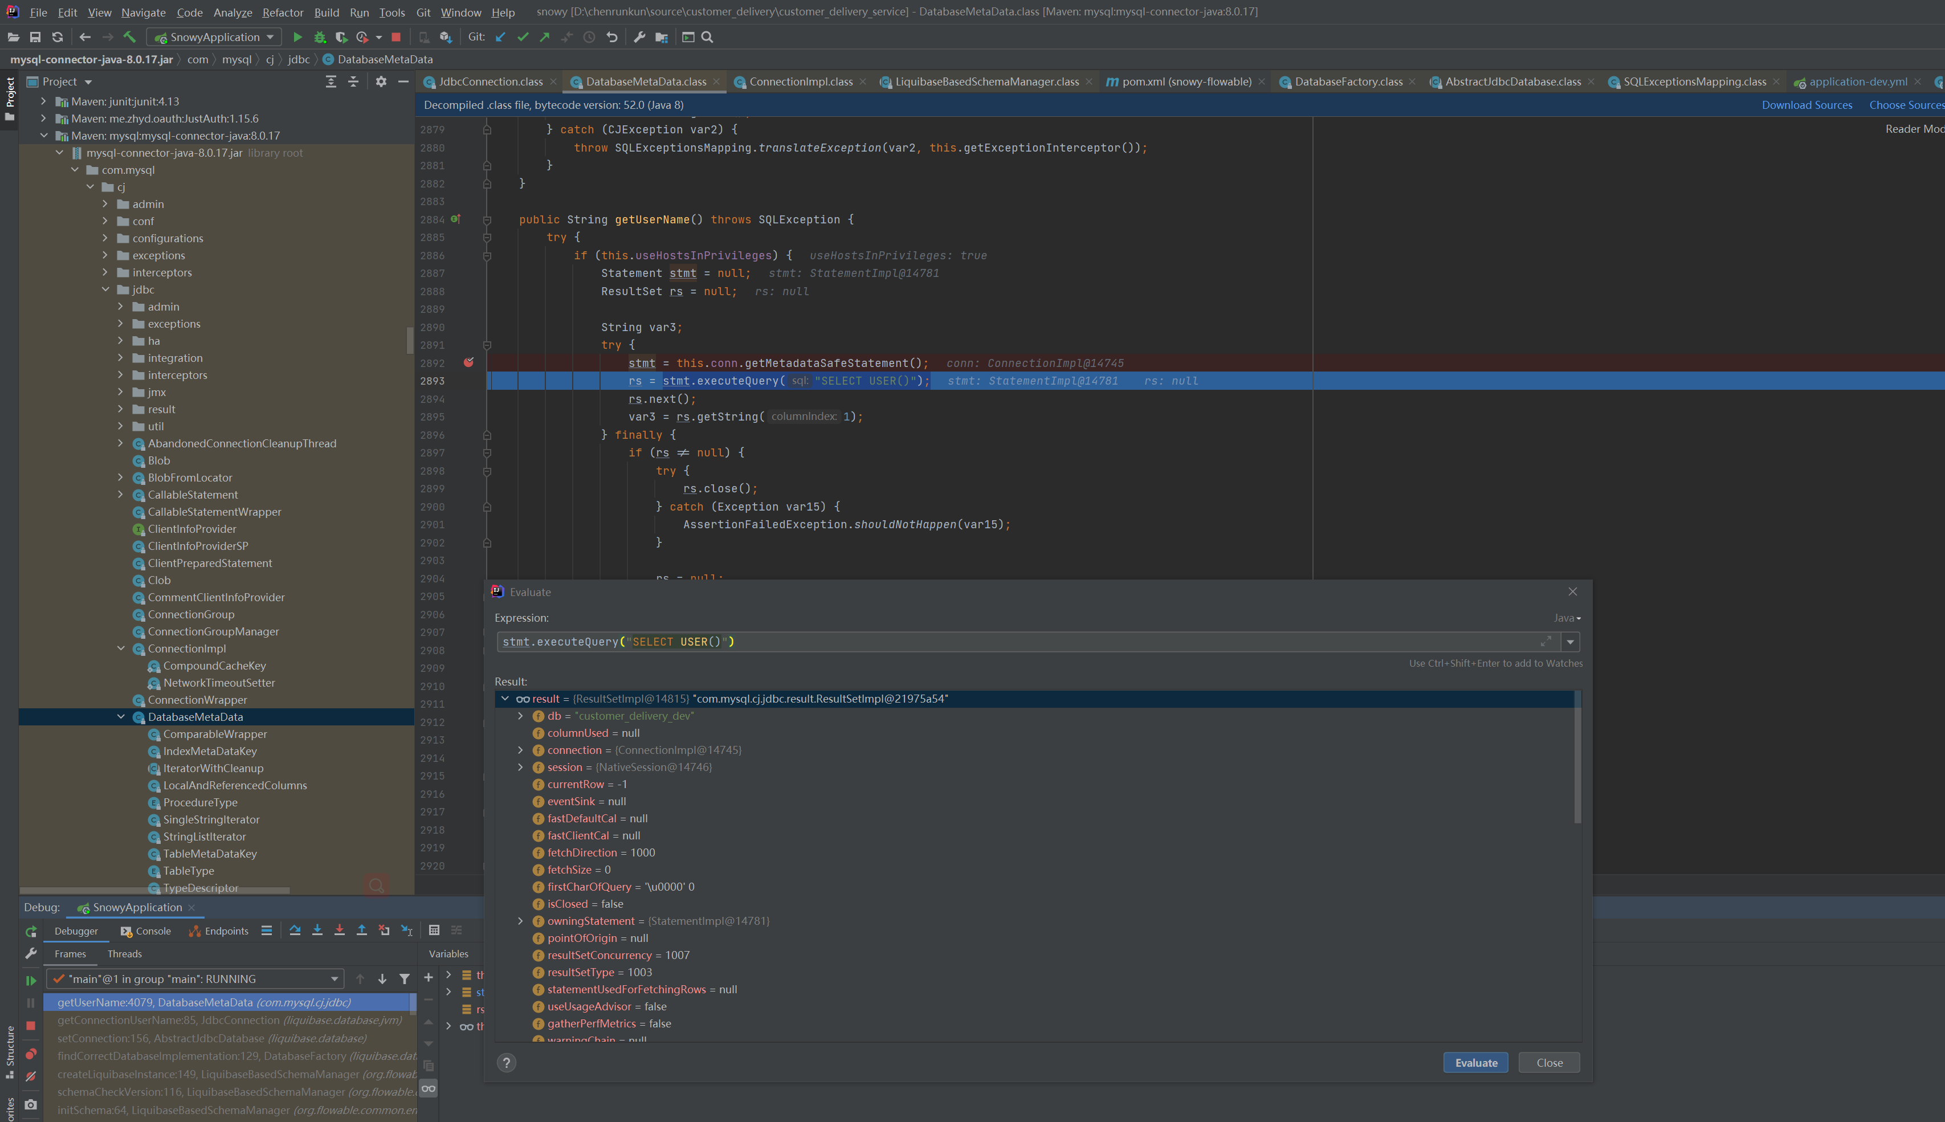The image size is (1945, 1122).
Task: Click the Download Sources link
Action: tap(1807, 105)
